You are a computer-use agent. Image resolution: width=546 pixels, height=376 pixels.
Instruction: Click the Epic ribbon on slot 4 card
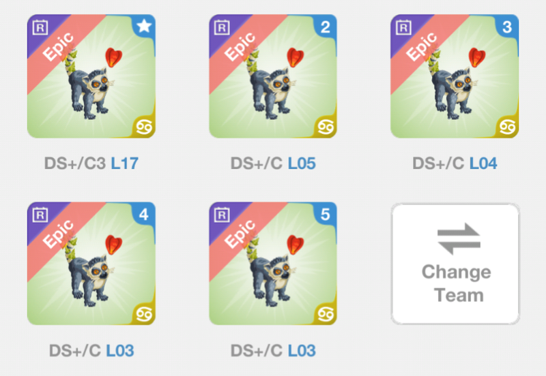point(59,234)
